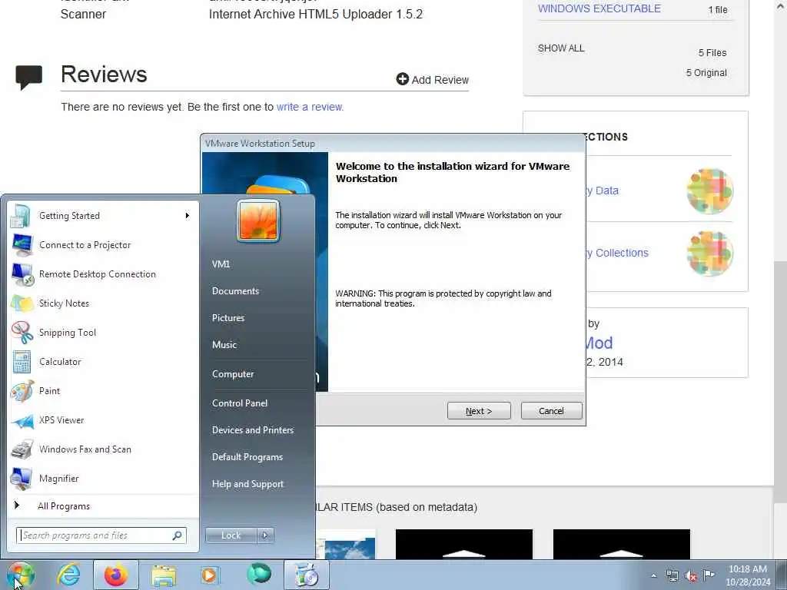
Task: Open Internet Explorer from taskbar
Action: 68,575
